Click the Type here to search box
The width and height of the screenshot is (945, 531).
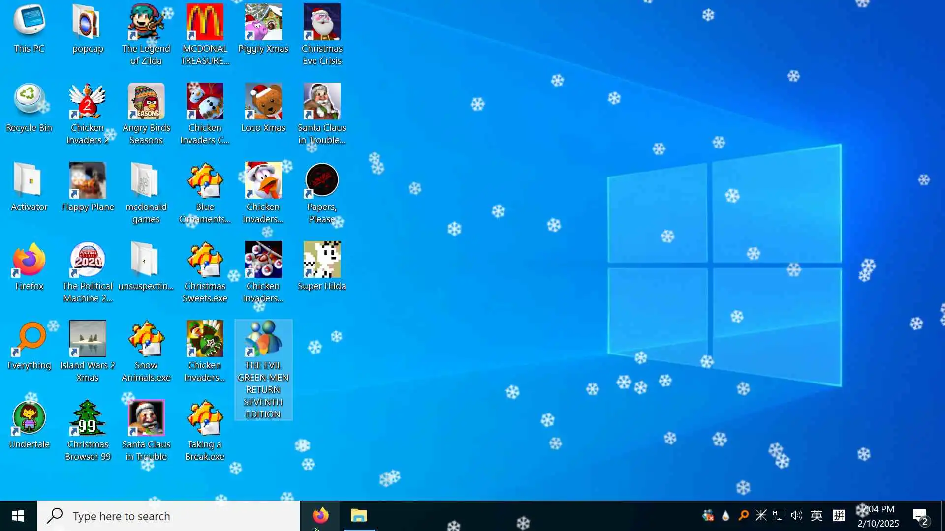tap(168, 516)
